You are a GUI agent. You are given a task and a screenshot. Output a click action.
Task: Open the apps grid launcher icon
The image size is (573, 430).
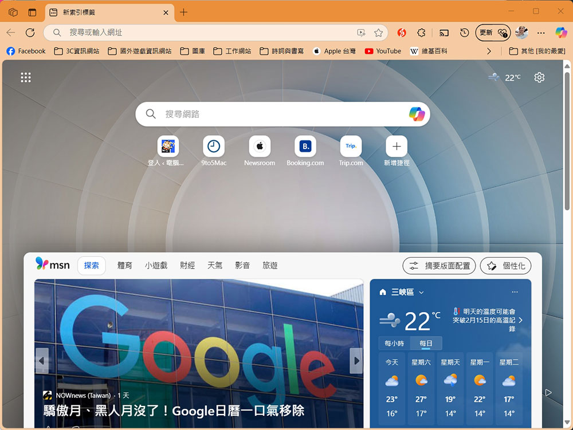point(26,77)
